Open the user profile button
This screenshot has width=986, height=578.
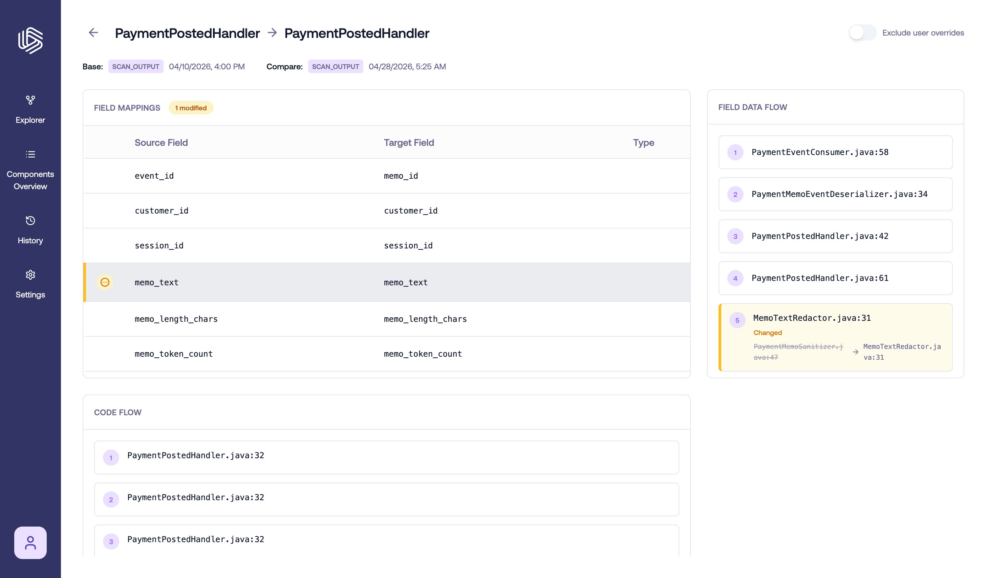[x=30, y=543]
